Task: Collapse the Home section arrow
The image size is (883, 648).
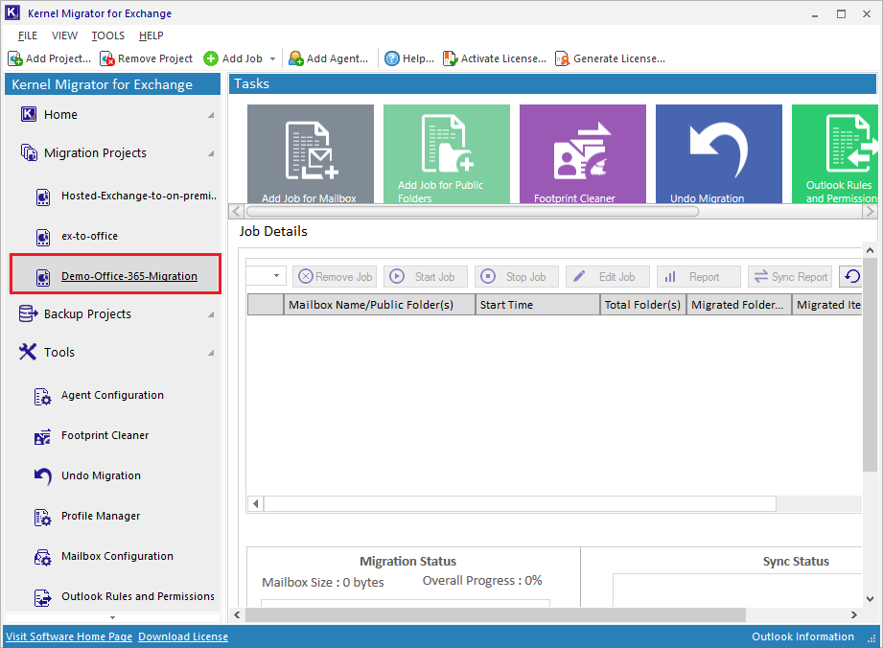Action: 211,115
